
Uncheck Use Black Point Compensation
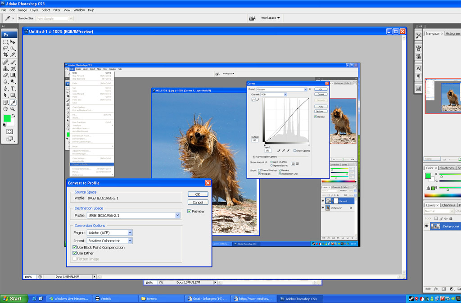[x=74, y=247]
